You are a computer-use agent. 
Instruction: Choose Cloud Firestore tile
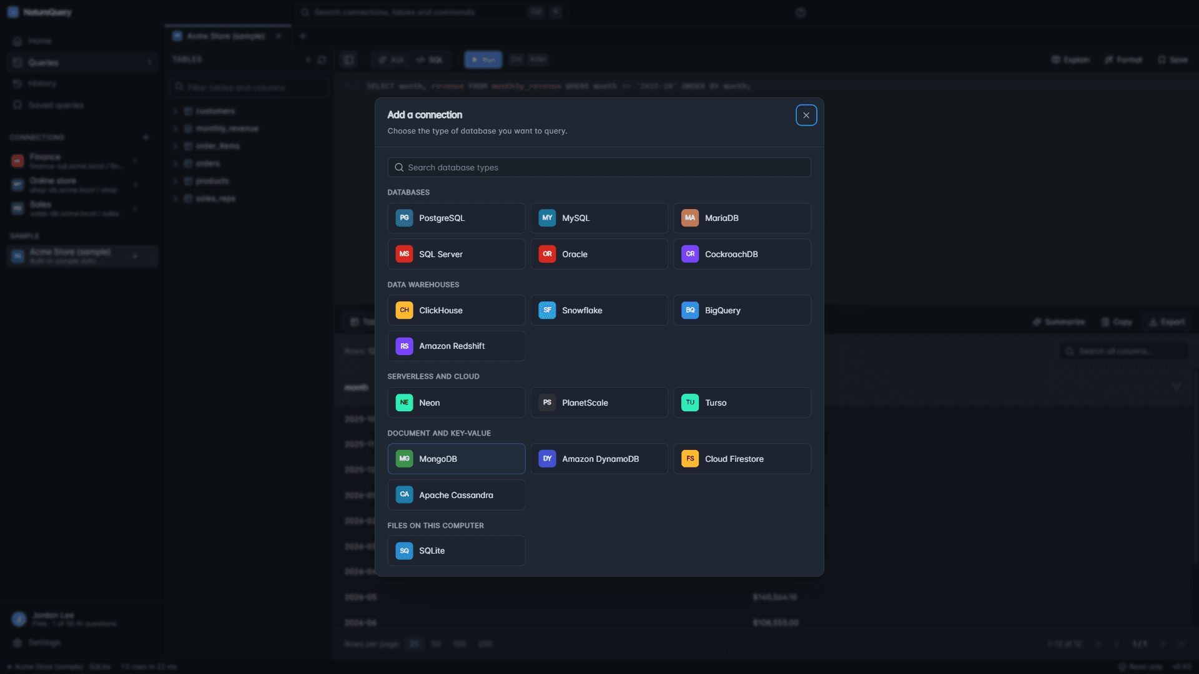(742, 459)
